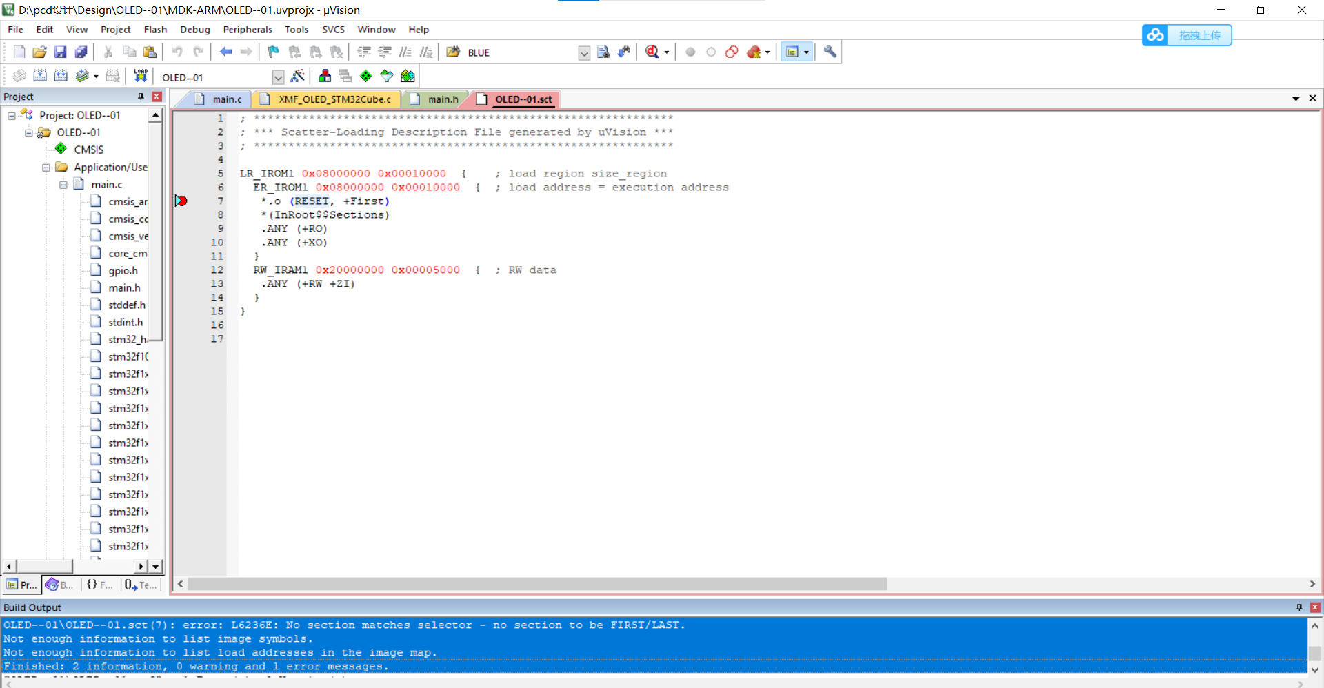Open Manage Run-Time Environment green diamond icon
Viewport: 1324px width, 688px height.
pos(366,76)
